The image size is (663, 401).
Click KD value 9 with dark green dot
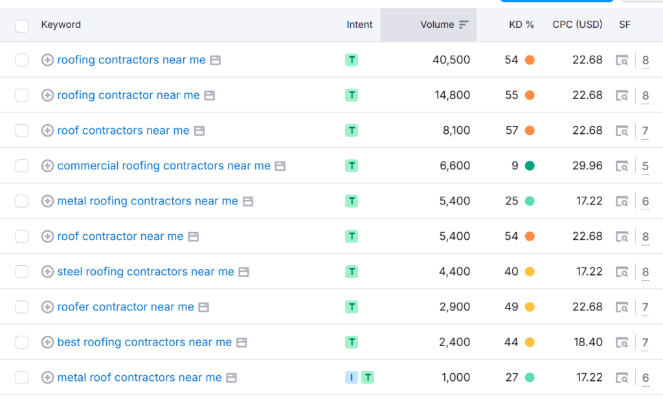(x=515, y=166)
